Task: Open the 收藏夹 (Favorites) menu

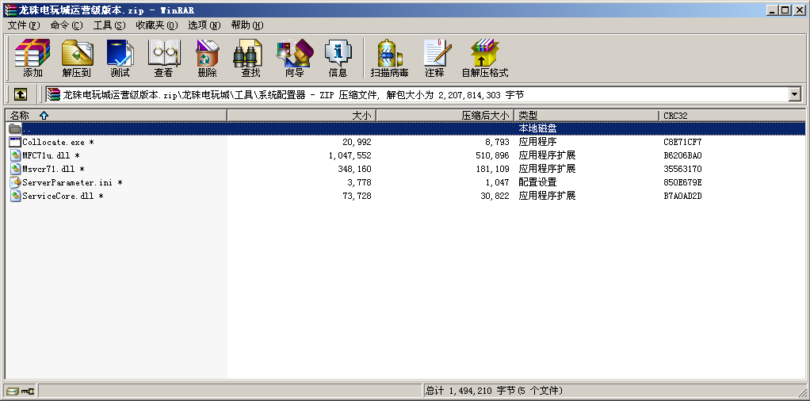Action: [156, 25]
